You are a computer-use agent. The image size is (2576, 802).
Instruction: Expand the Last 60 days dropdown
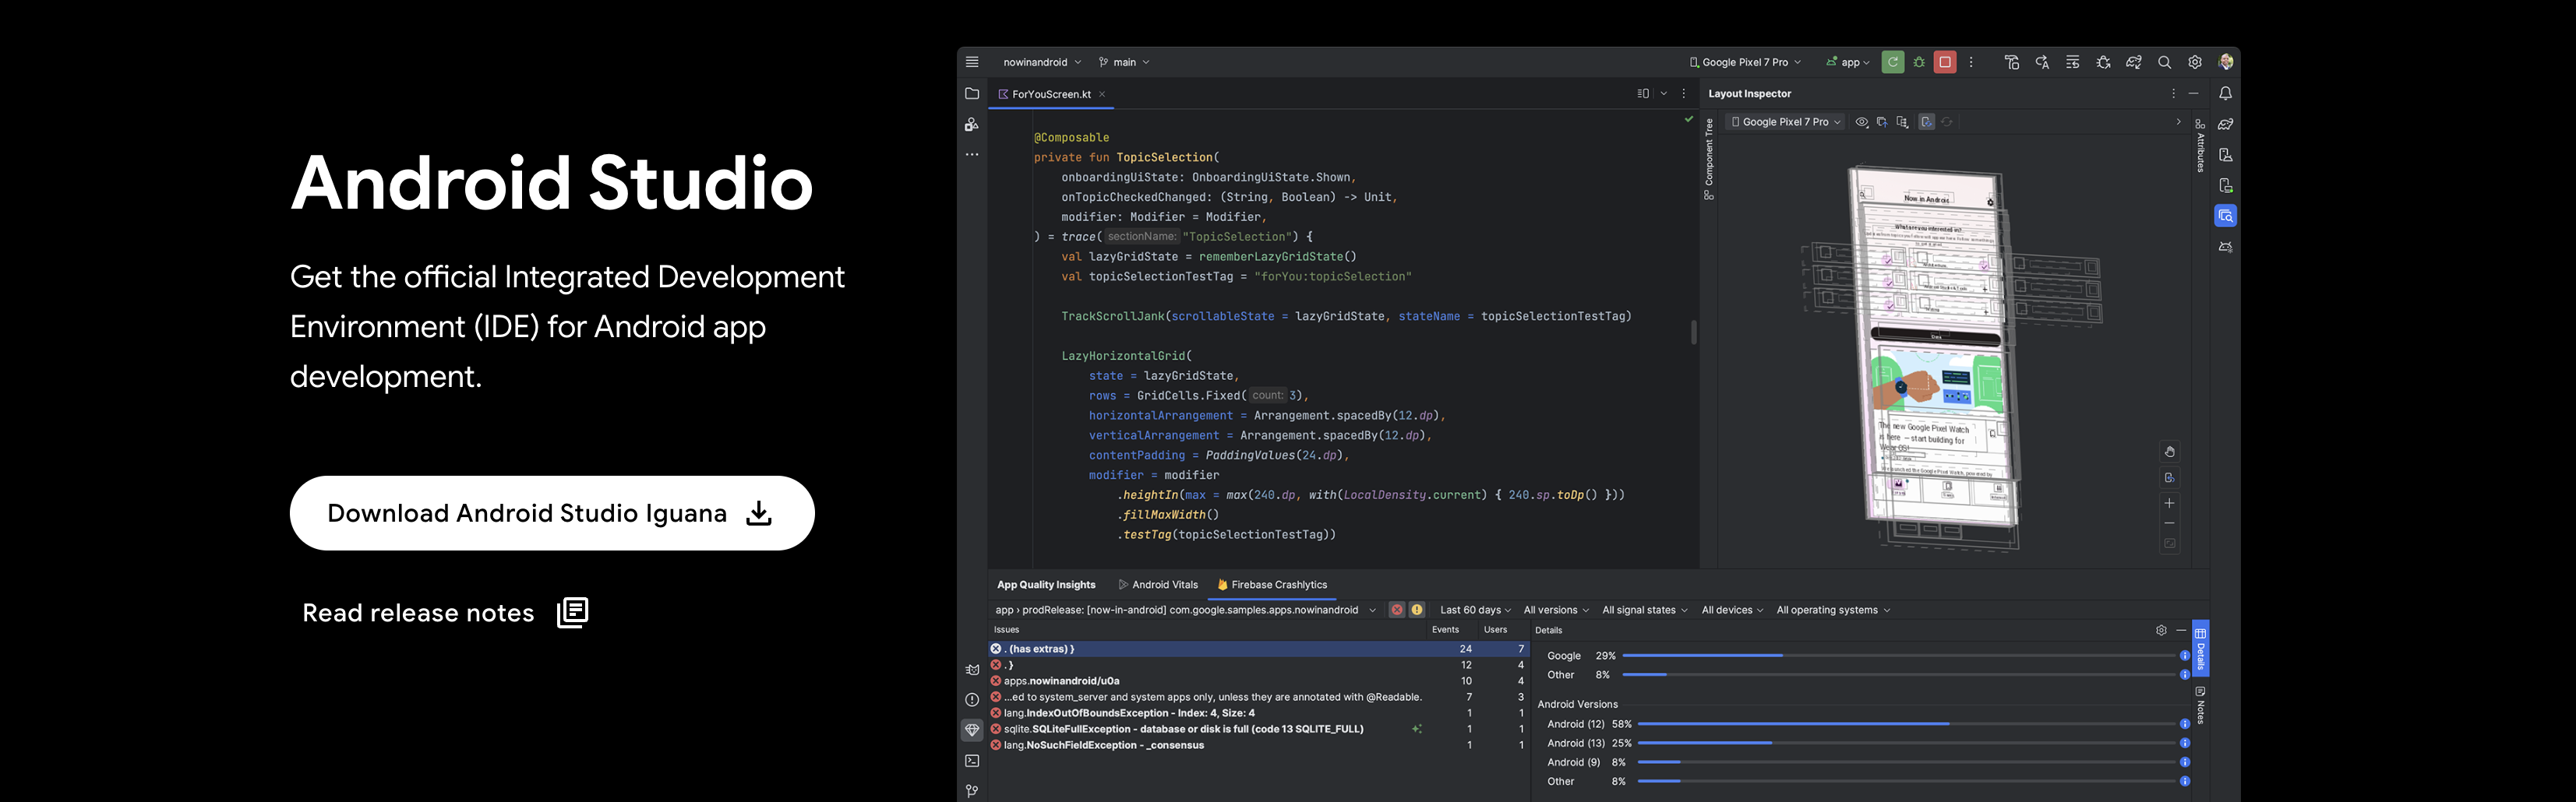pyautogui.click(x=1474, y=610)
